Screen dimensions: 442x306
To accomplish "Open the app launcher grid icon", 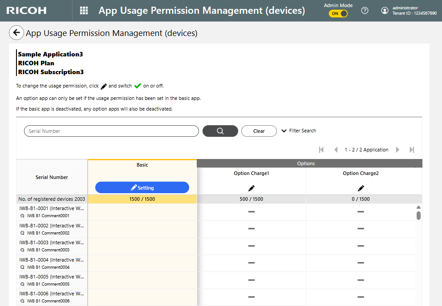I will pyautogui.click(x=84, y=11).
